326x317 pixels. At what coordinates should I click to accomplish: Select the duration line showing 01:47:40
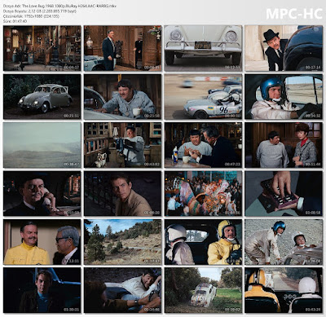coord(15,21)
